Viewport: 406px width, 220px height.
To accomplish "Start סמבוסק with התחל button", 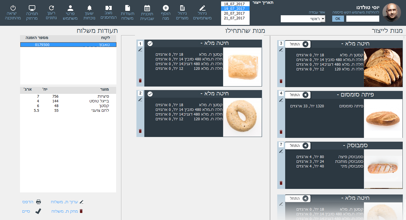I will 298,145.
